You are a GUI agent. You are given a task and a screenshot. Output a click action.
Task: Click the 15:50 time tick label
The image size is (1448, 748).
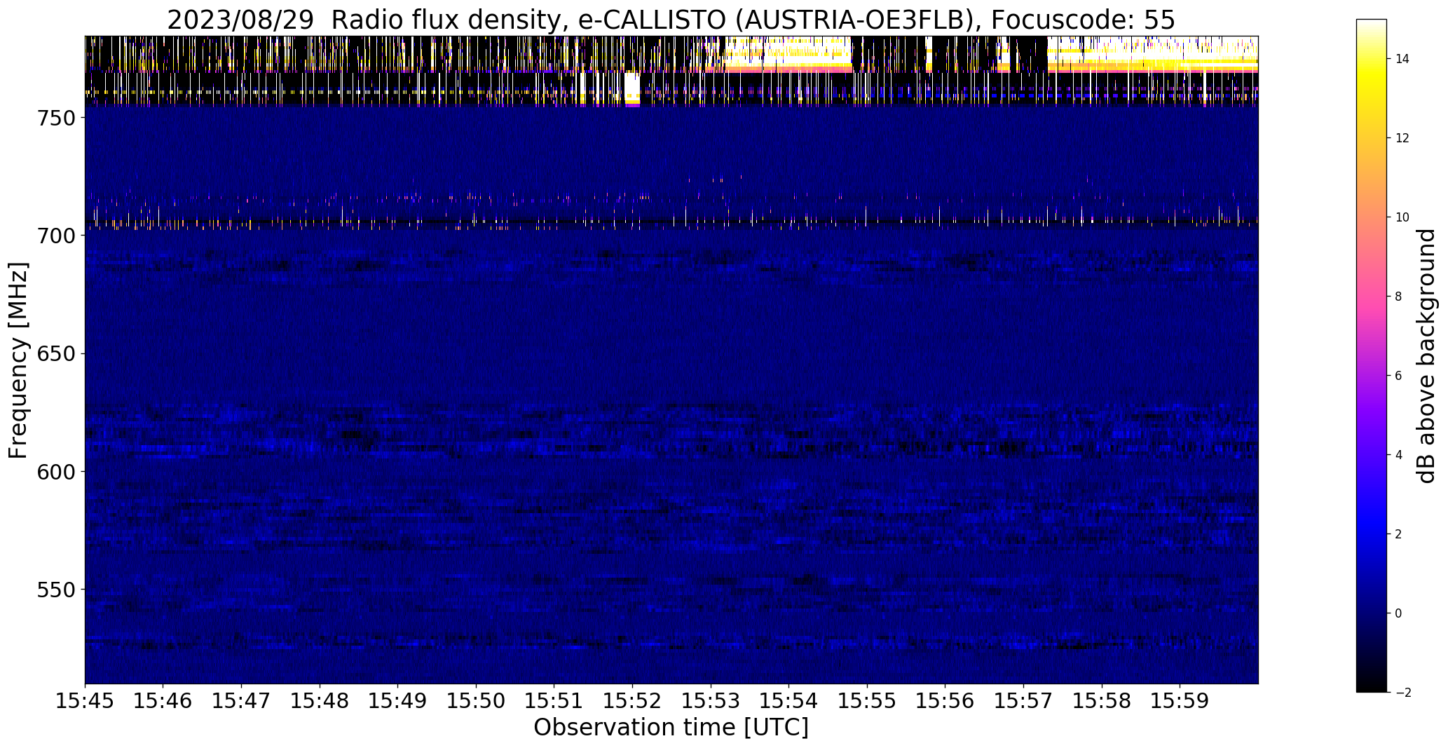click(476, 700)
